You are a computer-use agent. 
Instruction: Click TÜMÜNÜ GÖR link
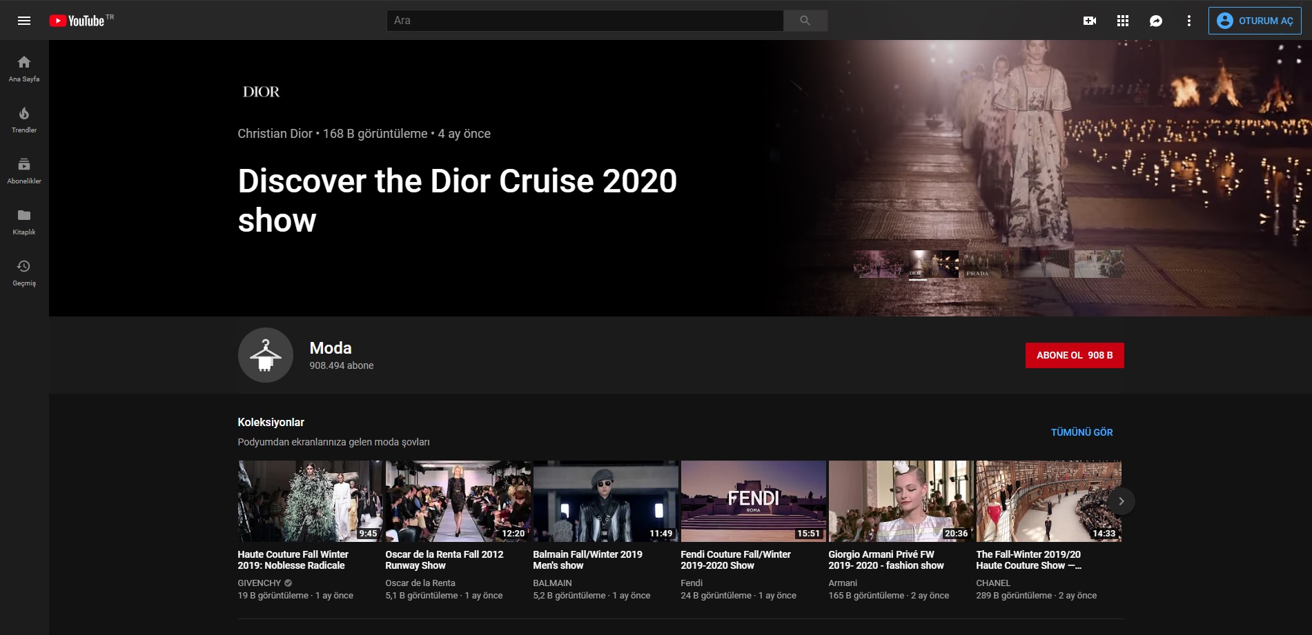pos(1081,432)
